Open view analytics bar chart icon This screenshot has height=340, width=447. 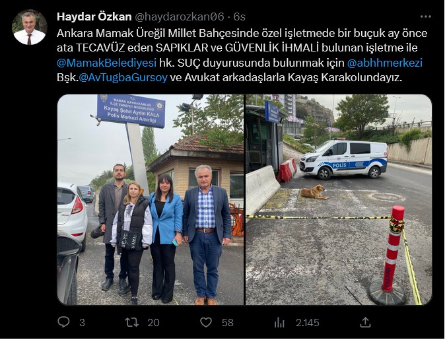click(279, 323)
